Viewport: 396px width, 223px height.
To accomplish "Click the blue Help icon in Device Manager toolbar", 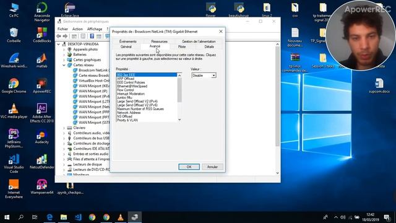I will [92, 37].
